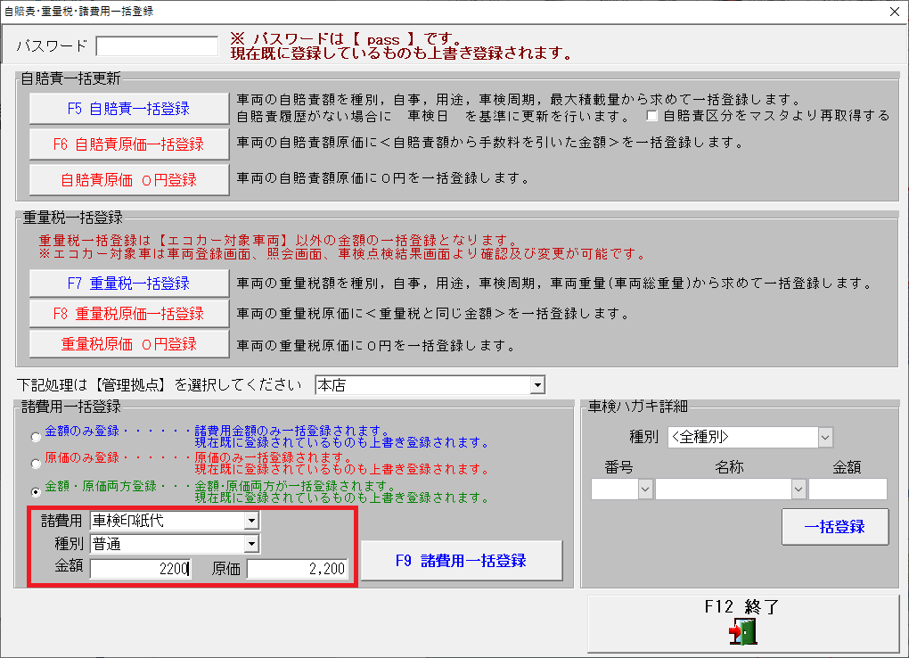
Task: Select the 金額のみ登録 radio button
Action: point(36,437)
